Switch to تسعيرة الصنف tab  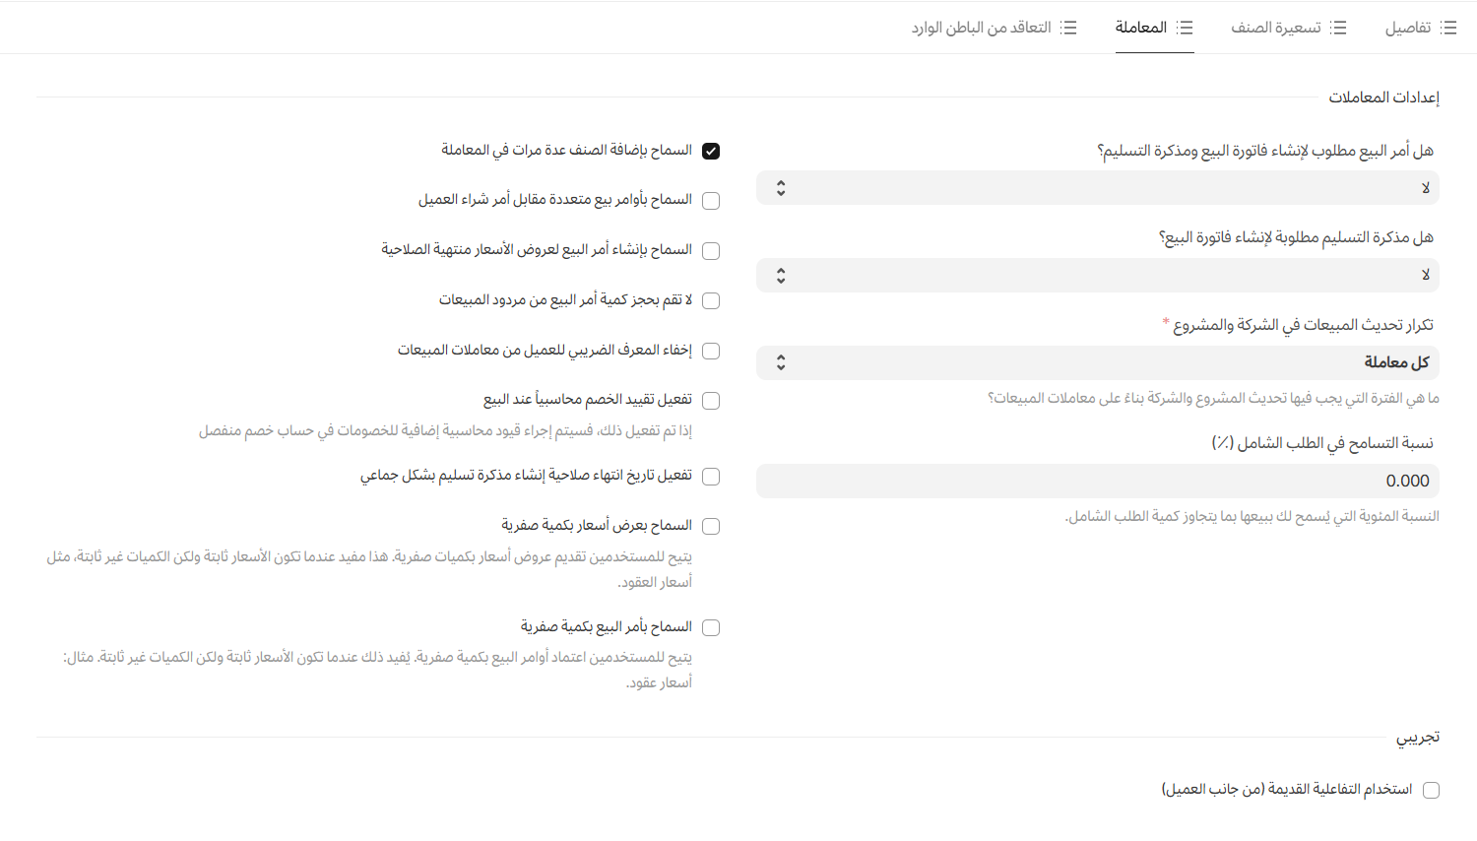(x=1276, y=28)
